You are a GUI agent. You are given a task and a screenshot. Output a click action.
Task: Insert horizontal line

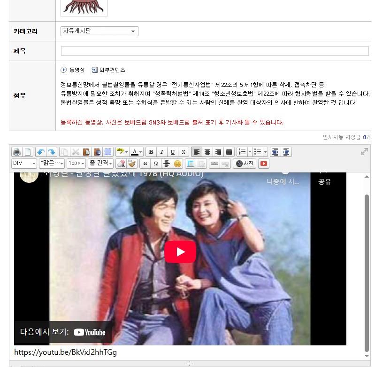(167, 164)
